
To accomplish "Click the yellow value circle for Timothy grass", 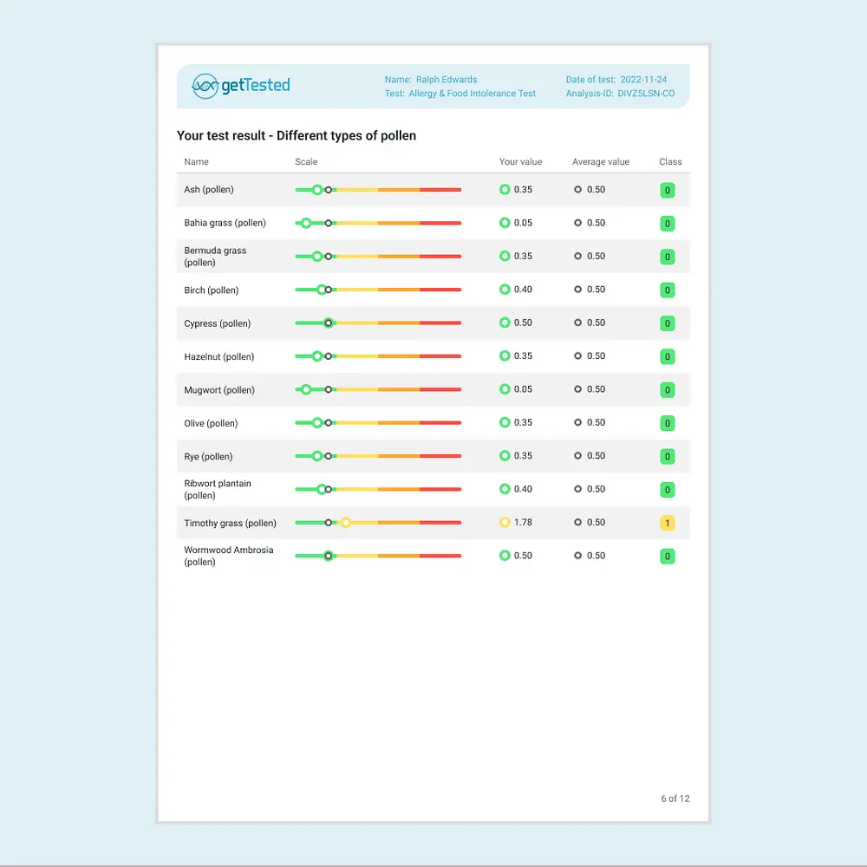I will pos(505,523).
